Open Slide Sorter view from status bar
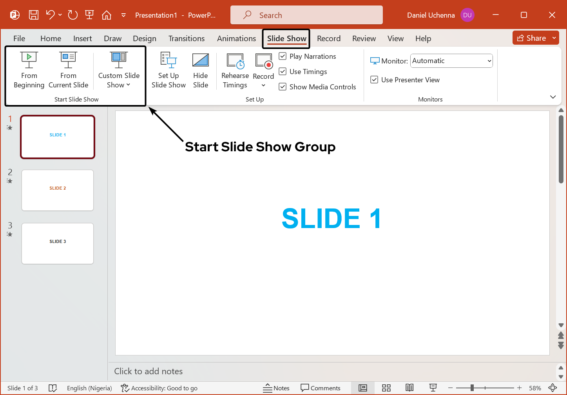The image size is (567, 395). (386, 388)
